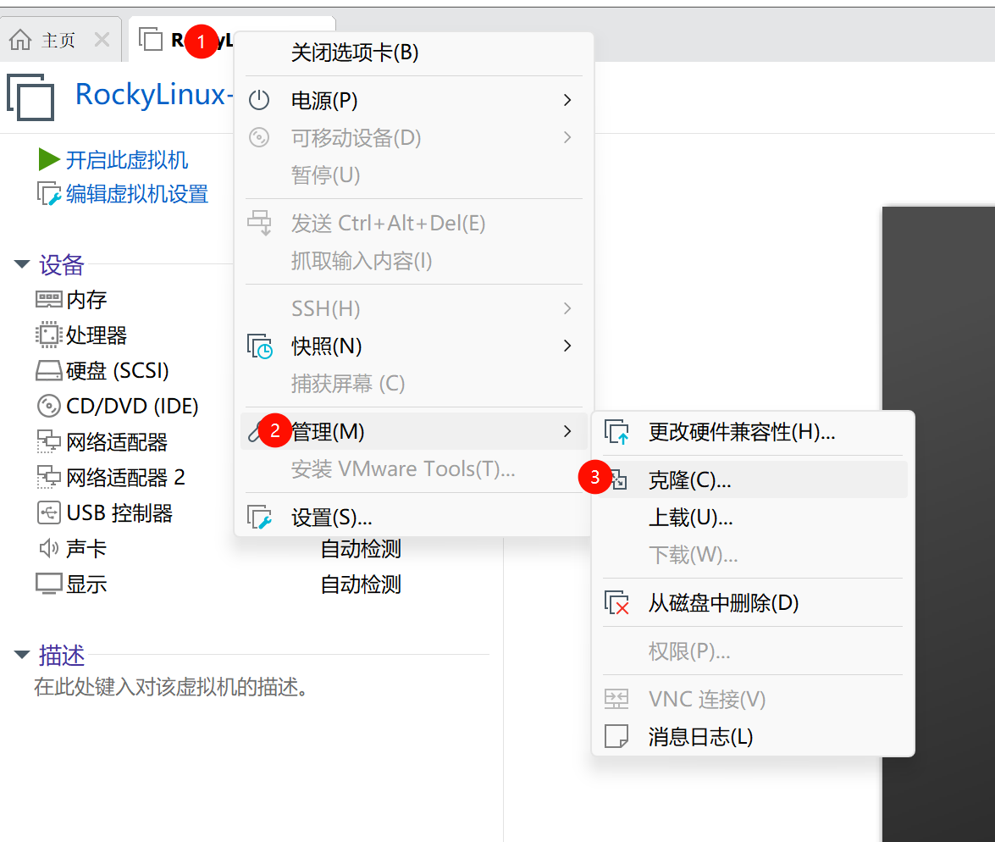Click the Ctrl+Alt+Del send icon
Image resolution: width=995 pixels, height=842 pixels.
tap(259, 223)
